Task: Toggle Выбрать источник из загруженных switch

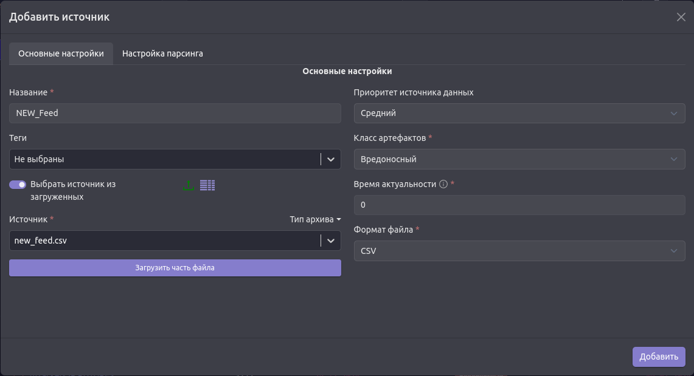Action: click(x=18, y=184)
